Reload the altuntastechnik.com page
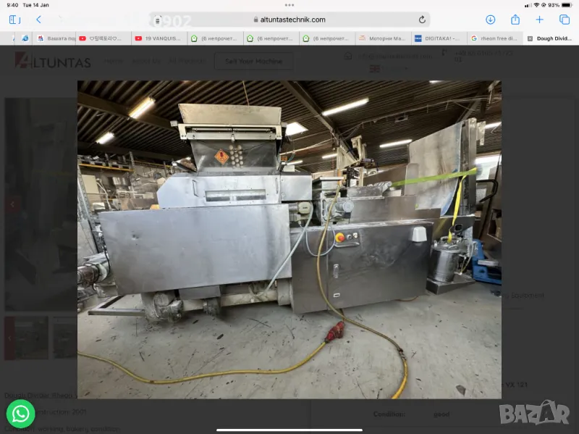The image size is (579, 434). (x=422, y=20)
